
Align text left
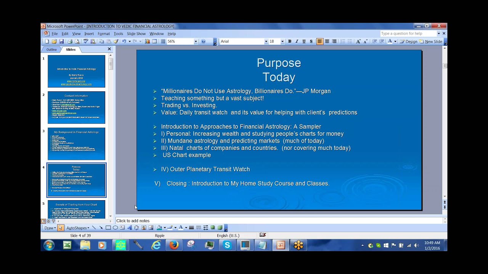[320, 41]
